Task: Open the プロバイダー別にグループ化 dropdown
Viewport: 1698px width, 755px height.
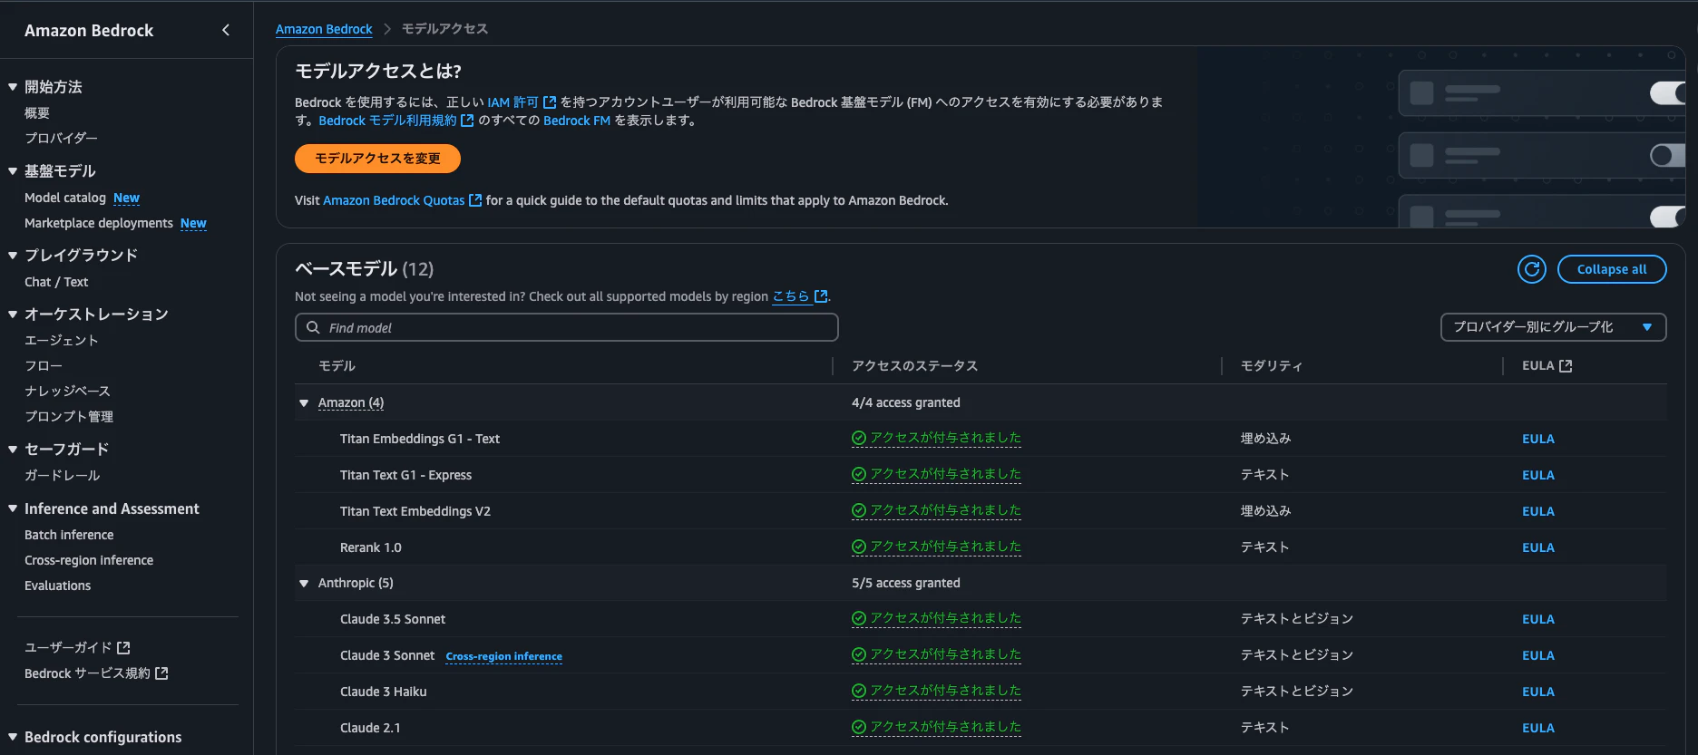Action: (x=1553, y=327)
